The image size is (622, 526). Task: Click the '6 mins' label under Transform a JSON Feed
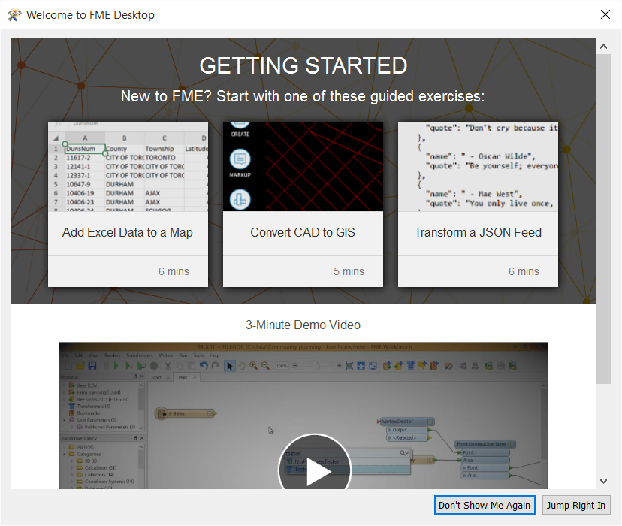pyautogui.click(x=524, y=271)
